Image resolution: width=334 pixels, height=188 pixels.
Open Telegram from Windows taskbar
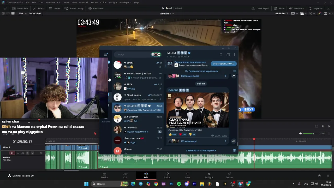click(x=141, y=184)
